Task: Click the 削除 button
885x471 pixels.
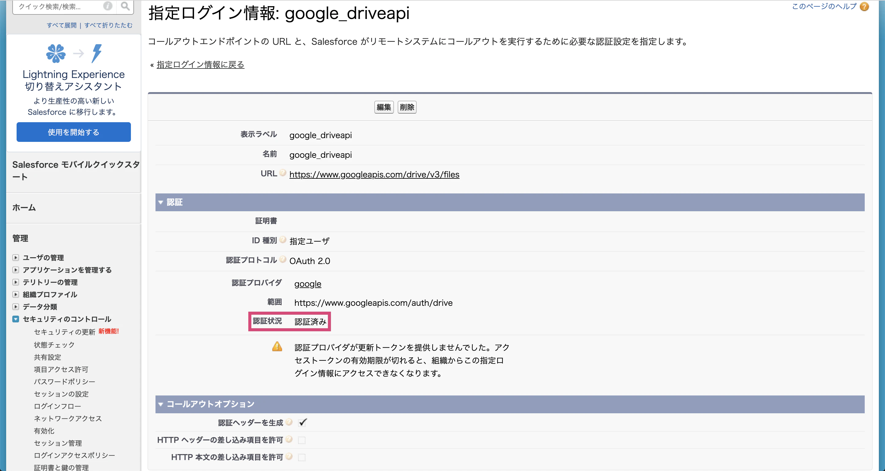Action: [407, 107]
